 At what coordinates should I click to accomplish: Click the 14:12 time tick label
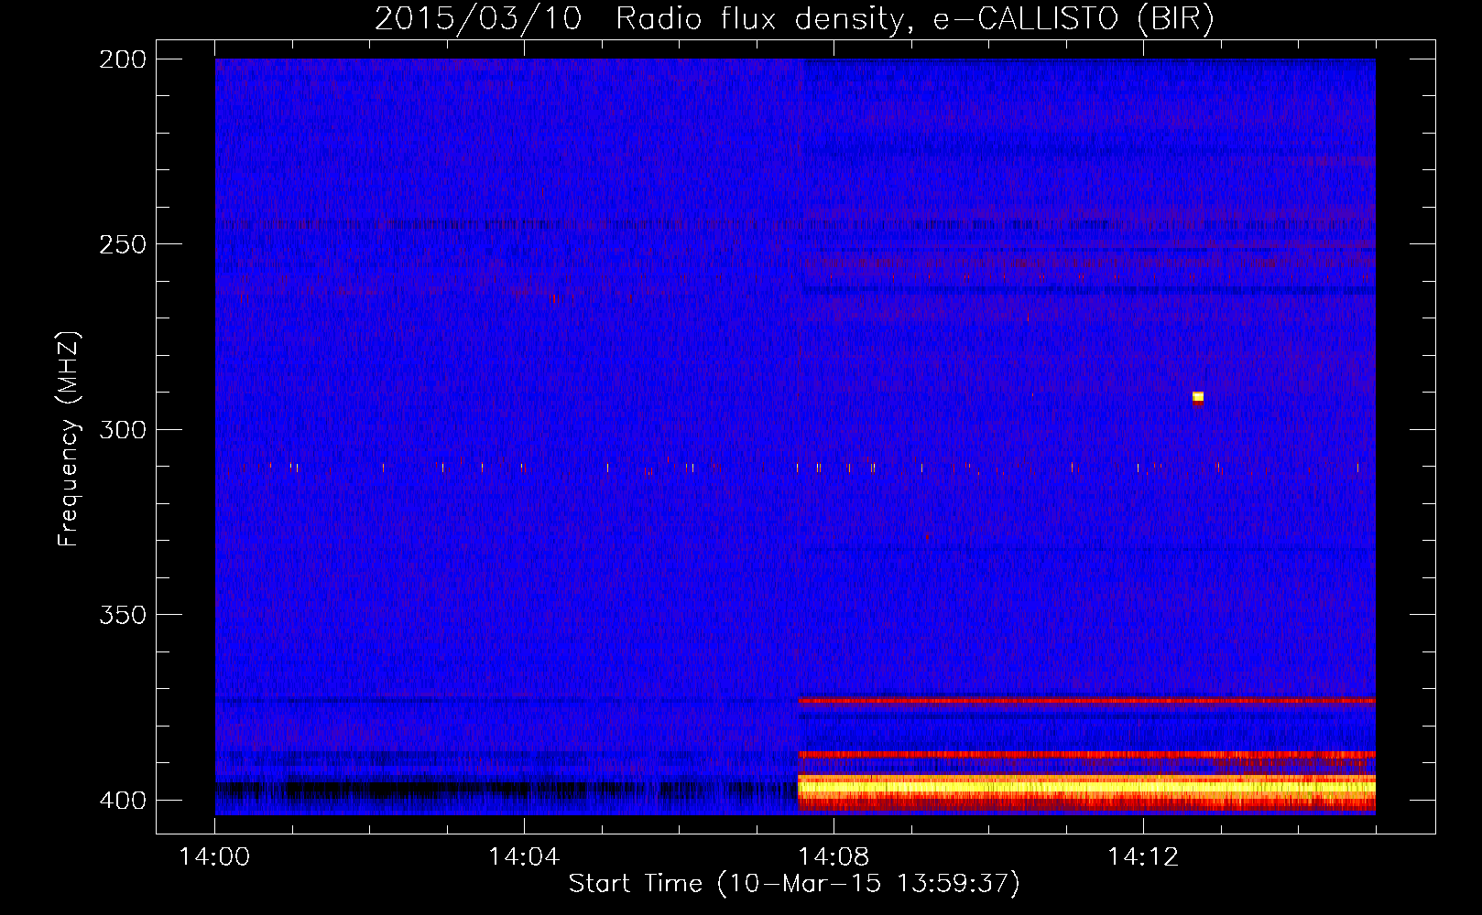point(1142,856)
